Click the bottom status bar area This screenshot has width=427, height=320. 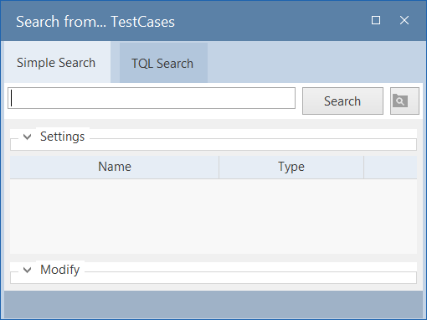click(x=213, y=304)
